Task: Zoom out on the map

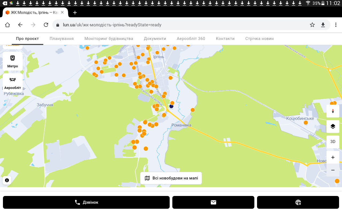Action: (333, 170)
